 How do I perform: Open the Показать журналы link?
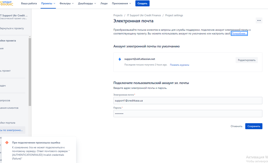point(179,65)
